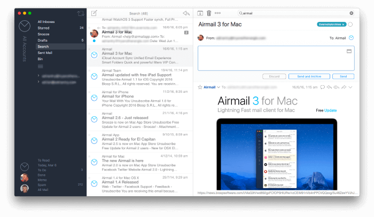Viewport: 374px width, 217px height.
Task: Click the trash icon to delete message
Action: pyautogui.click(x=209, y=13)
